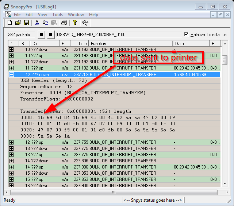Open the Window menu
This screenshot has height=206, width=234.
(x=76, y=15)
